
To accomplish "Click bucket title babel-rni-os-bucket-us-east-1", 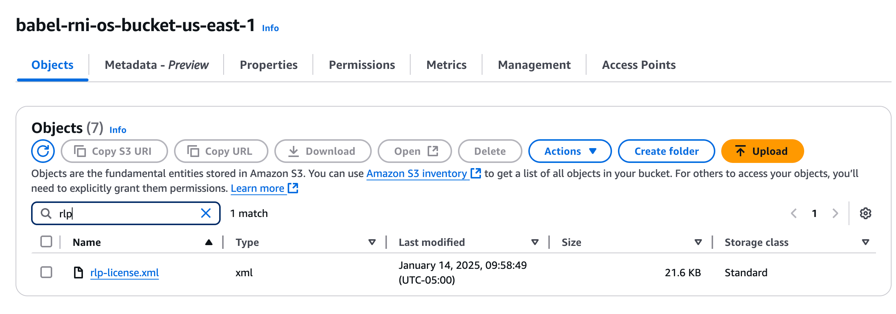I will [x=136, y=25].
